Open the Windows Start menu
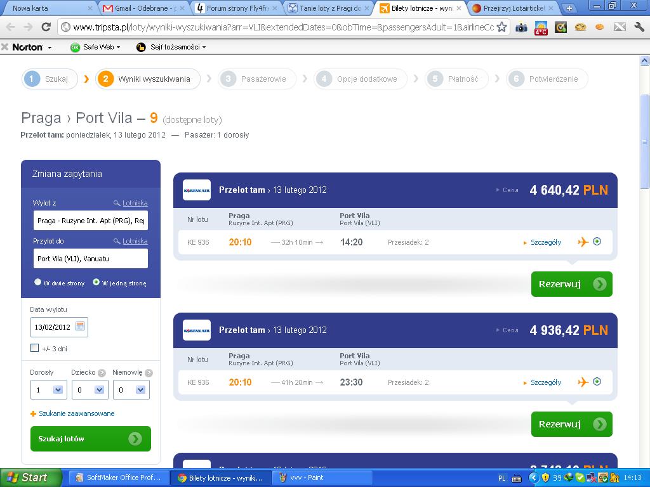 tap(30, 477)
